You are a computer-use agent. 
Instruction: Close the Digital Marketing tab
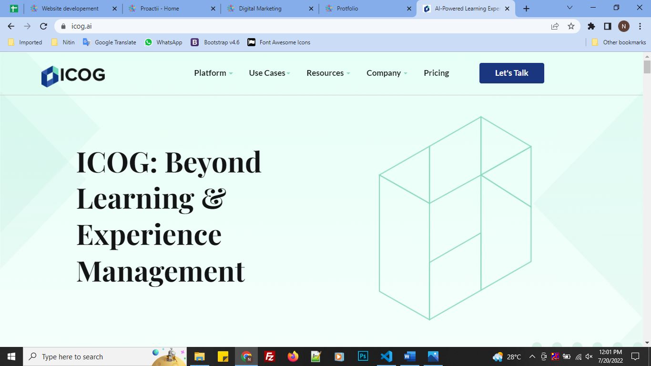(311, 9)
